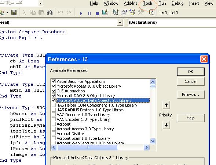216x165 pixels.
Task: Click the Toolbox hammer-wrench icon
Action: tap(141, 12)
